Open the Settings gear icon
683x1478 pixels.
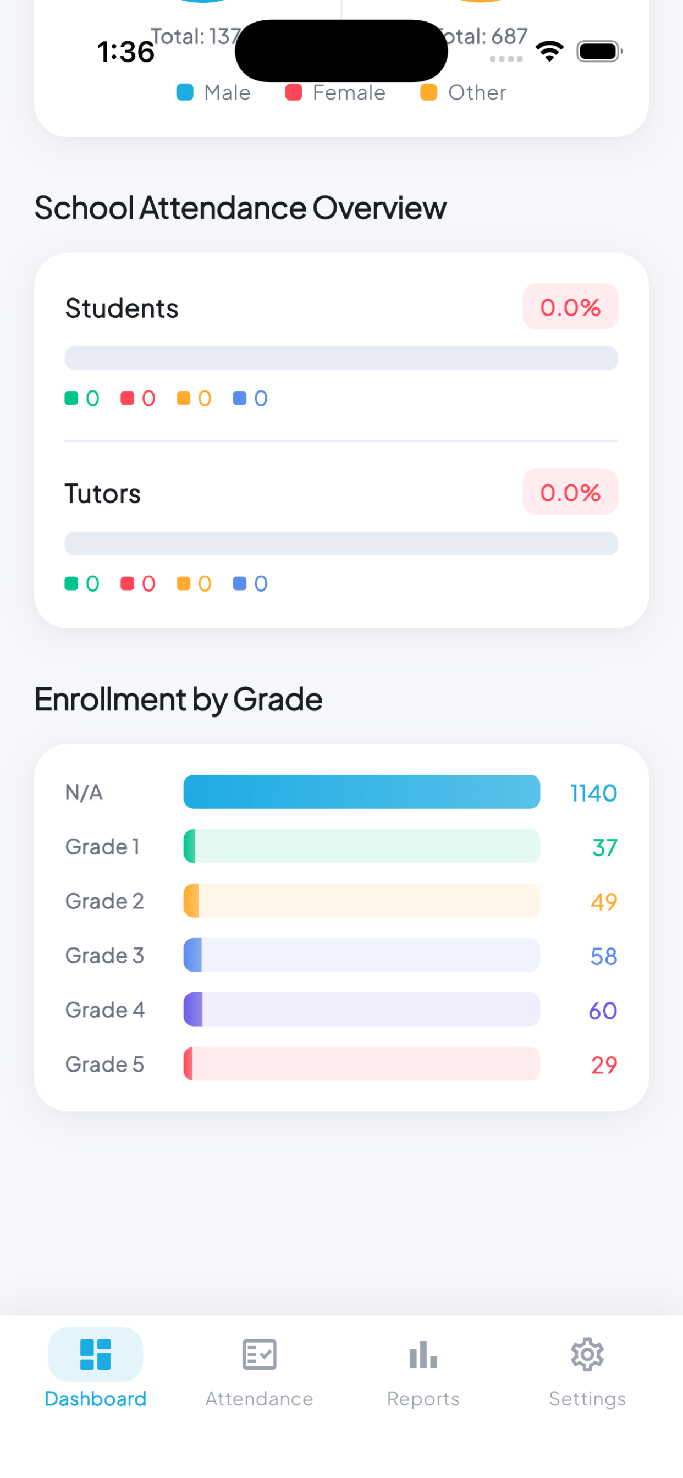(x=587, y=1354)
